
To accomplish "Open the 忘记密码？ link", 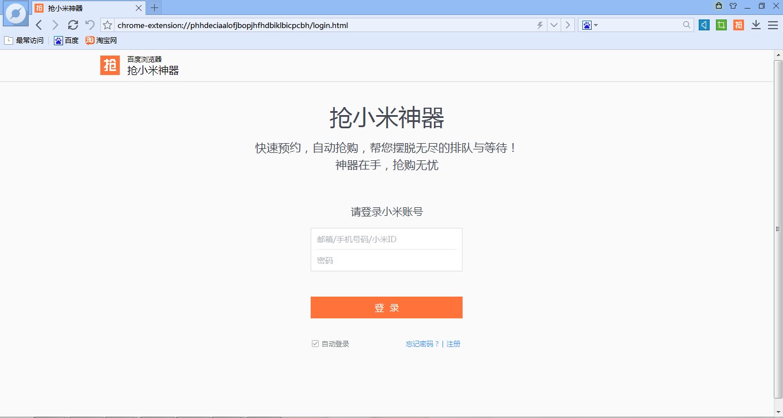I will click(x=422, y=344).
